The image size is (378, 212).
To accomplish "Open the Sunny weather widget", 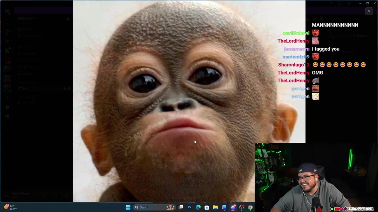I will point(10,207).
